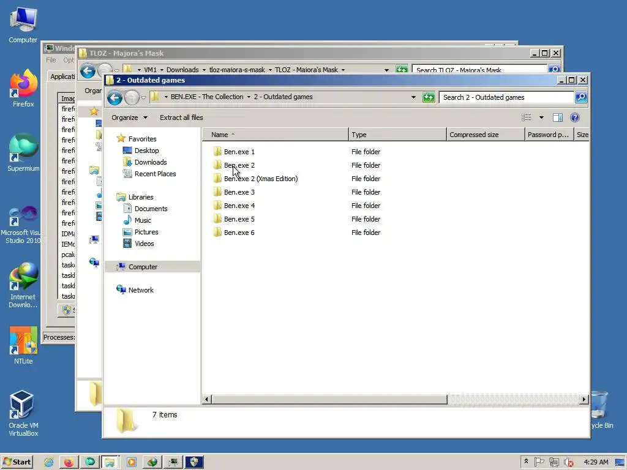Expand the arrow after BEN.EXE - The Collection
Viewport: 627px width, 470px height.
[x=249, y=97]
